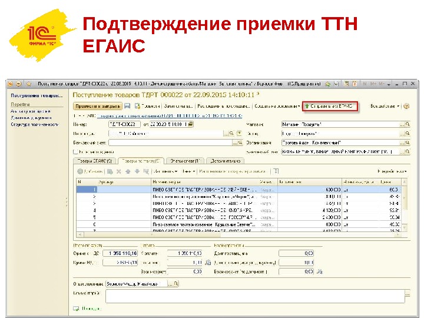Click the magnifier icon of the Организация field

(408, 143)
